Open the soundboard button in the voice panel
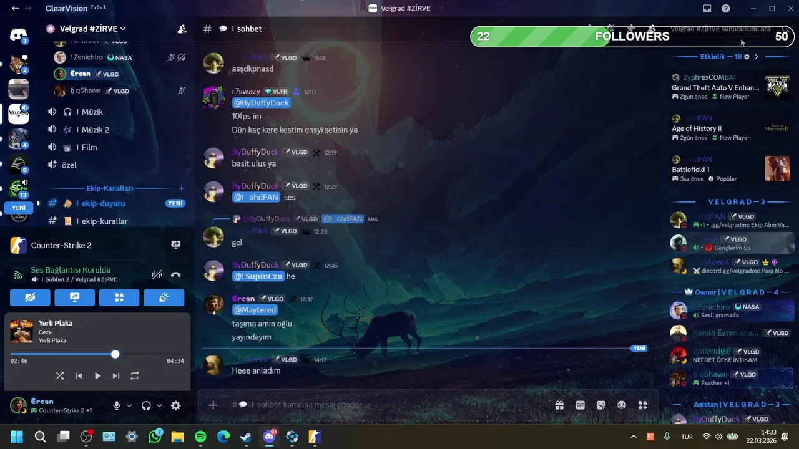 pos(164,298)
